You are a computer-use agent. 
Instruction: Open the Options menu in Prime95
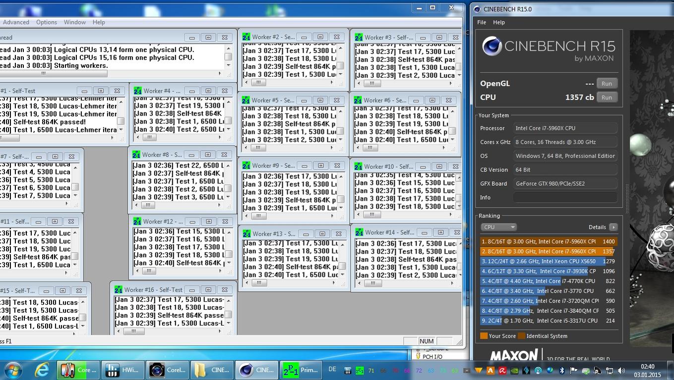click(x=47, y=22)
